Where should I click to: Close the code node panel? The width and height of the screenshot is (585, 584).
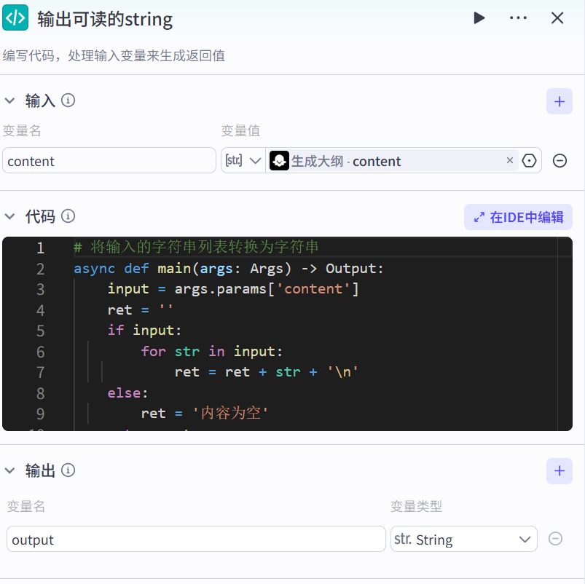pos(557,18)
